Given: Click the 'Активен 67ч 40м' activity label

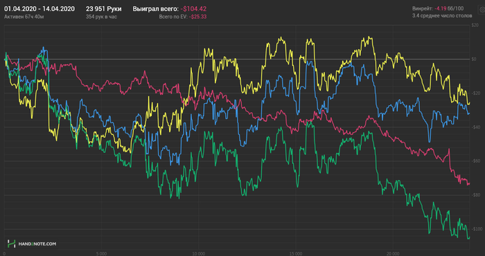Looking at the screenshot, I should pos(24,17).
